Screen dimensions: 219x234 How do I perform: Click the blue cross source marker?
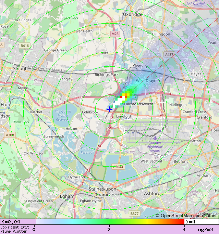click(x=109, y=109)
